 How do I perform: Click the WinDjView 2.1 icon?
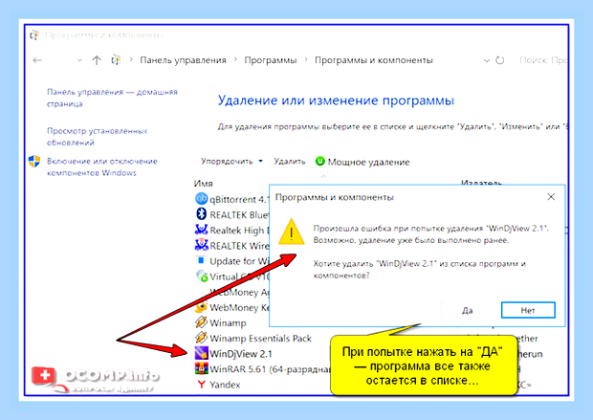tap(201, 353)
